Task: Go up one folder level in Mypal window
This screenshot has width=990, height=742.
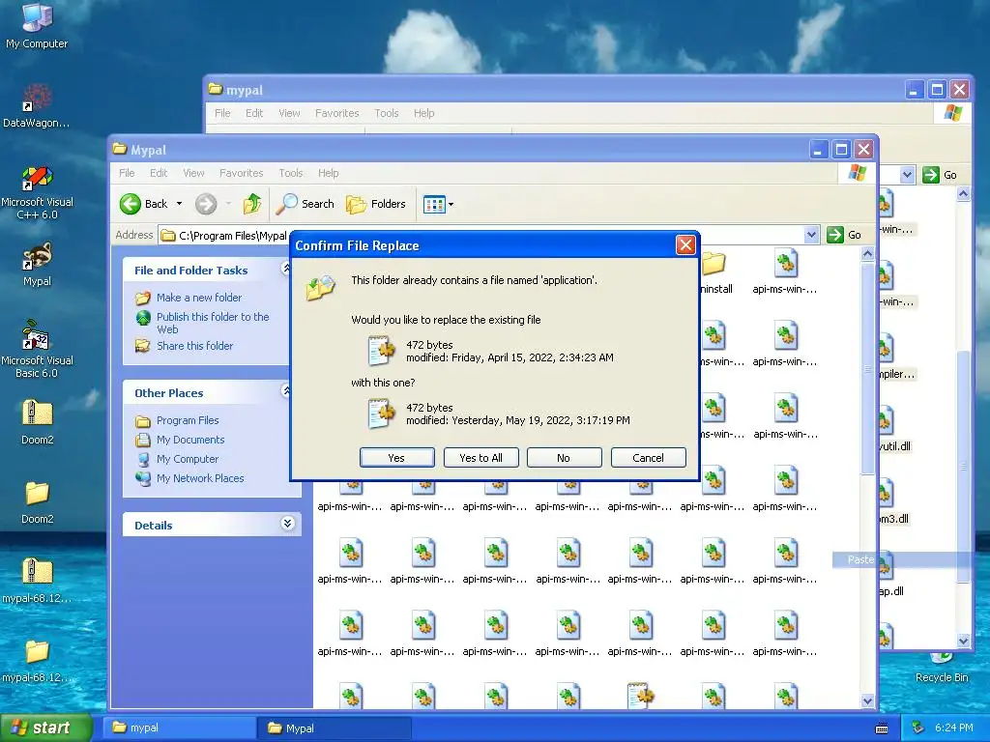Action: (252, 204)
